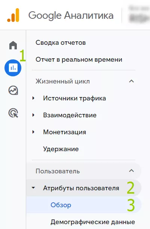Click the Google Аналитика title text
Image resolution: width=150 pixels, height=229 pixels.
(x=71, y=15)
